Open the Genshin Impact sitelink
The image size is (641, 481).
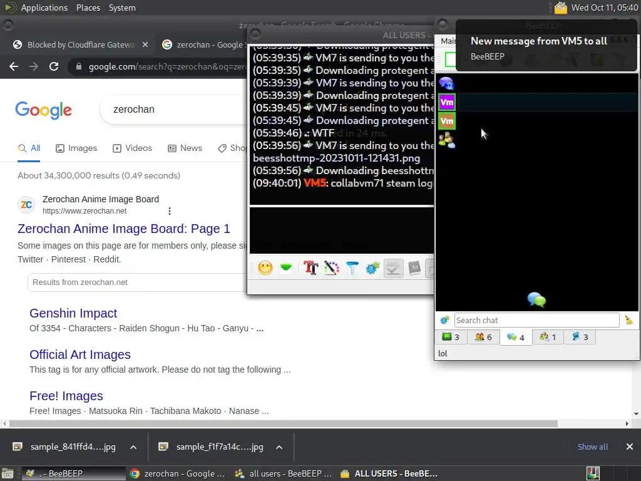(73, 313)
